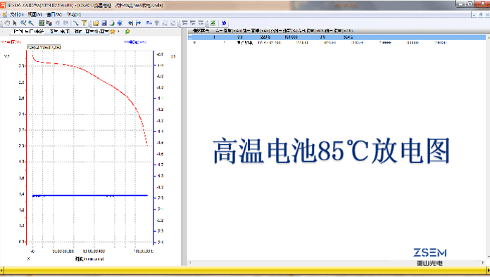The width and height of the screenshot is (490, 277).
Task: Click the green icon after the tab strip
Action: pyautogui.click(x=127, y=32)
